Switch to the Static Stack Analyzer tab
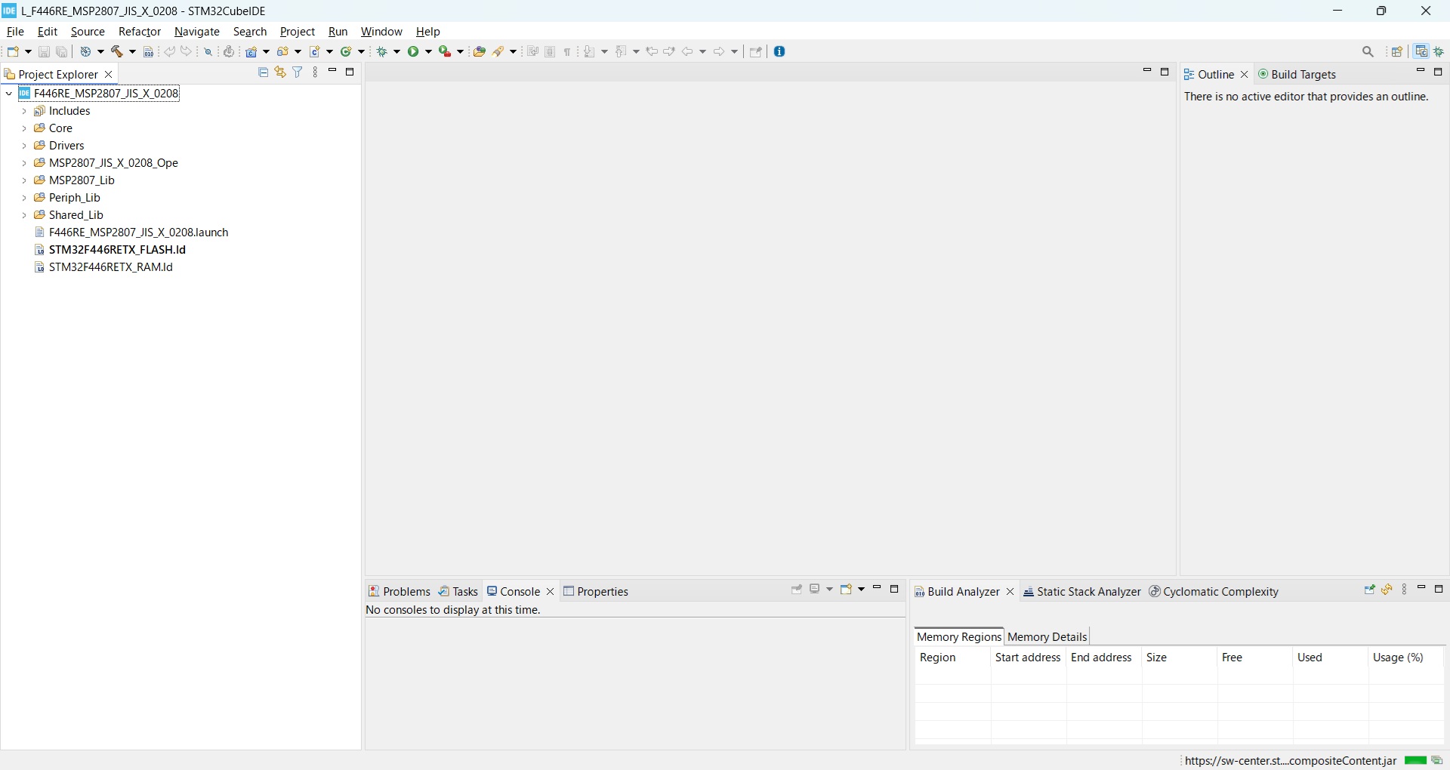Screen dimensions: 1450x770 1082,593
